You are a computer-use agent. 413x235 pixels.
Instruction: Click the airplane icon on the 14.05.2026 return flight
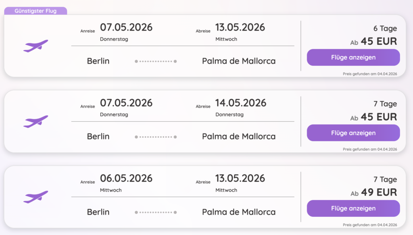pyautogui.click(x=35, y=121)
